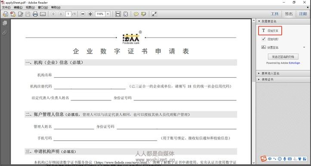This screenshot has width=311, height=166.
Task: Open the 帮助(H) menu
Action: point(56,7)
